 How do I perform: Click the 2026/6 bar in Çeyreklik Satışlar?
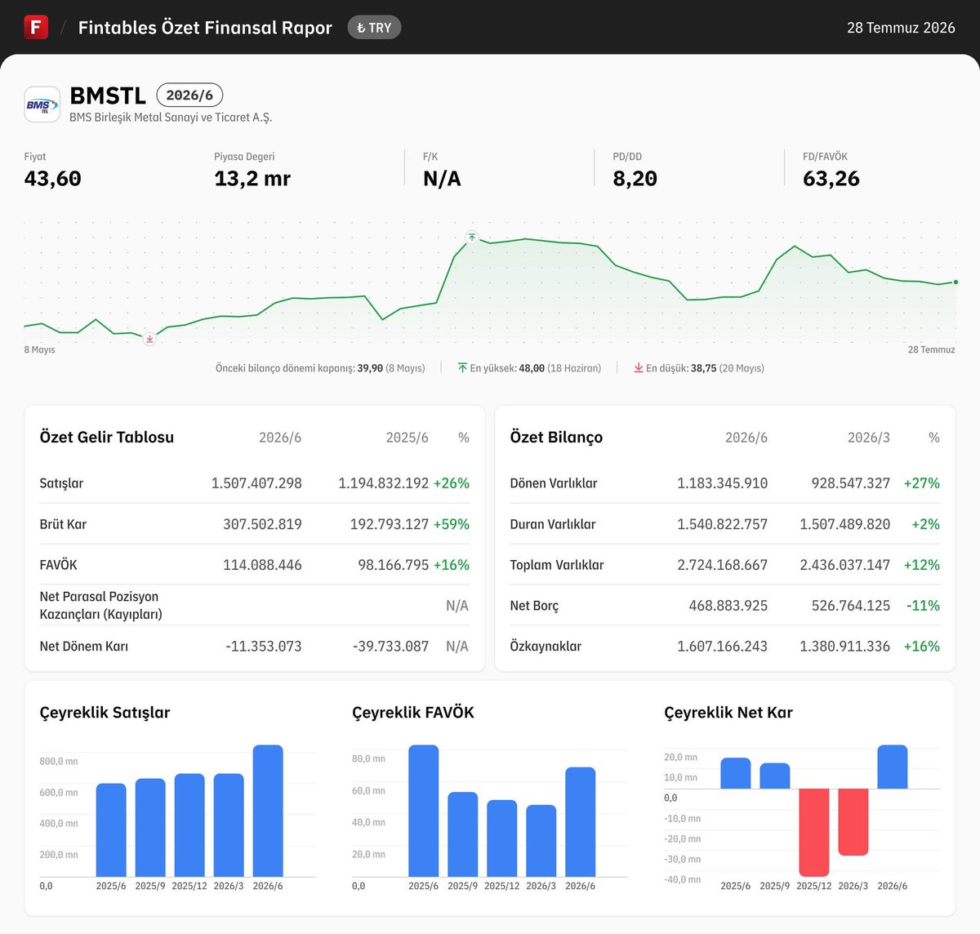(x=268, y=811)
